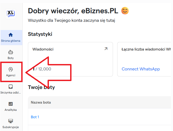Select the Strona główna label in the sidebar

(x=11, y=41)
